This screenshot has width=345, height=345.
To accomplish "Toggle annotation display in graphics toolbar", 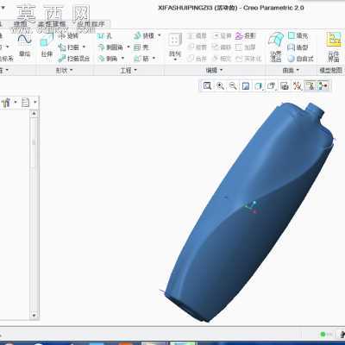I will point(310,85).
